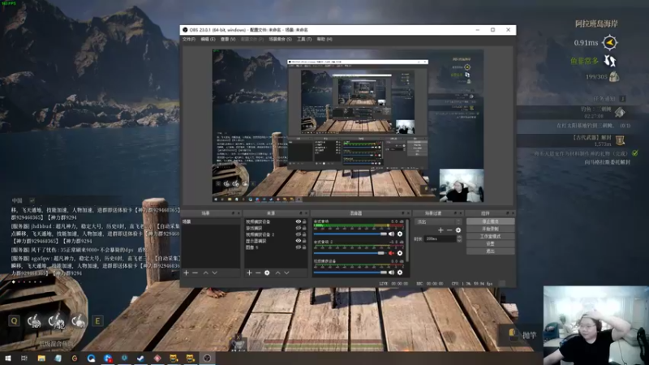Mute the 视频捕获设备 mixer channel with its speaker icon

pos(391,273)
